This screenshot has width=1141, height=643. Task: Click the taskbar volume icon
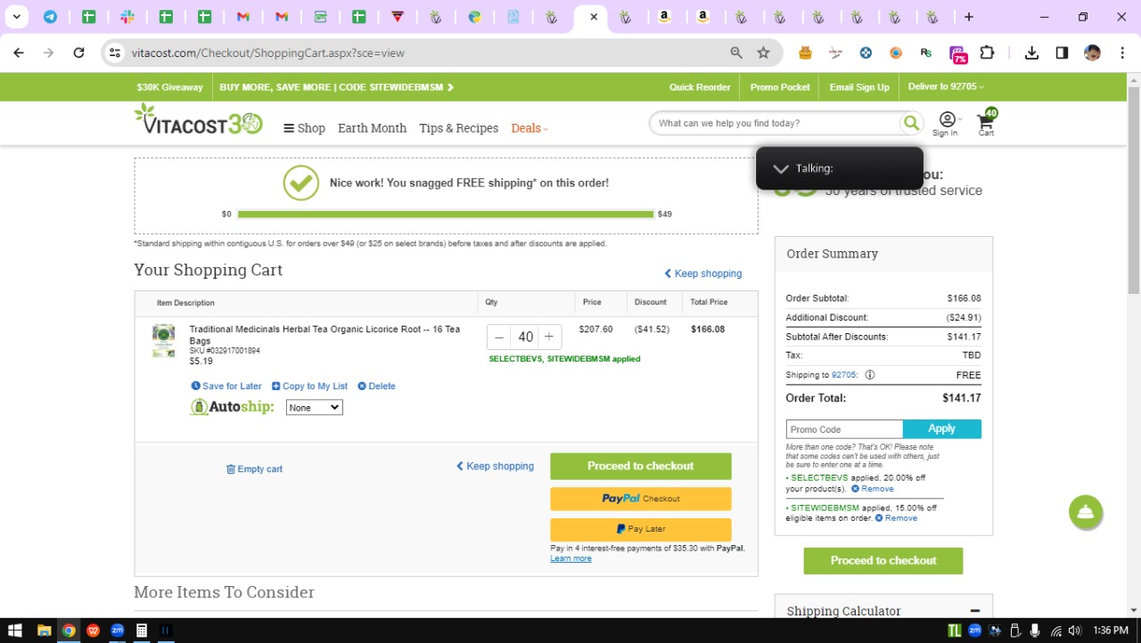(x=1074, y=631)
